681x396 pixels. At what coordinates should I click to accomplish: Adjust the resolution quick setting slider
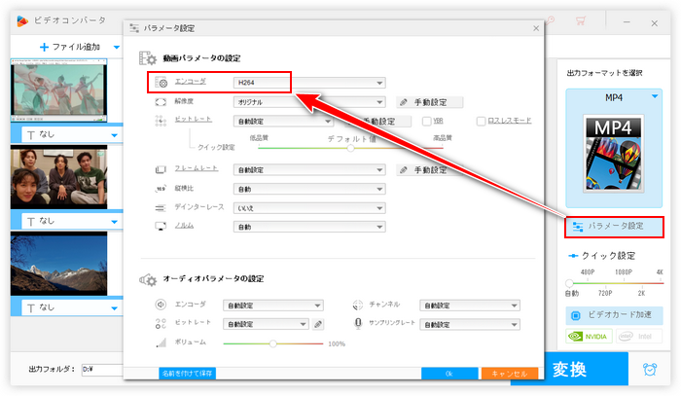tap(569, 283)
